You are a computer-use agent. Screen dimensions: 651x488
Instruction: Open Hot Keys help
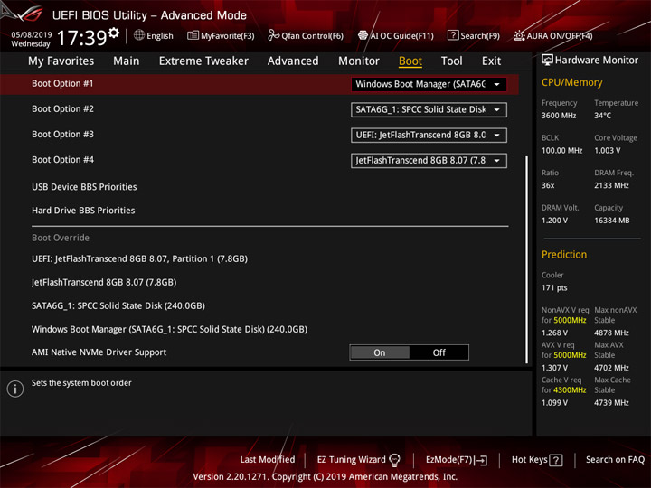pos(529,460)
